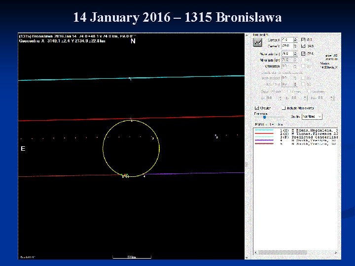This screenshot has width=355, height=266.
Task: Click the purple line swatch for row 4
Action: (264, 140)
